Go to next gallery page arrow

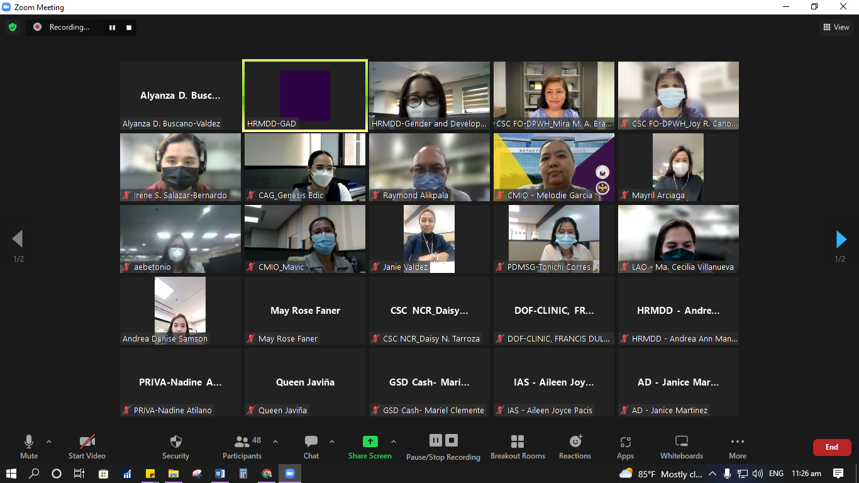click(x=841, y=239)
